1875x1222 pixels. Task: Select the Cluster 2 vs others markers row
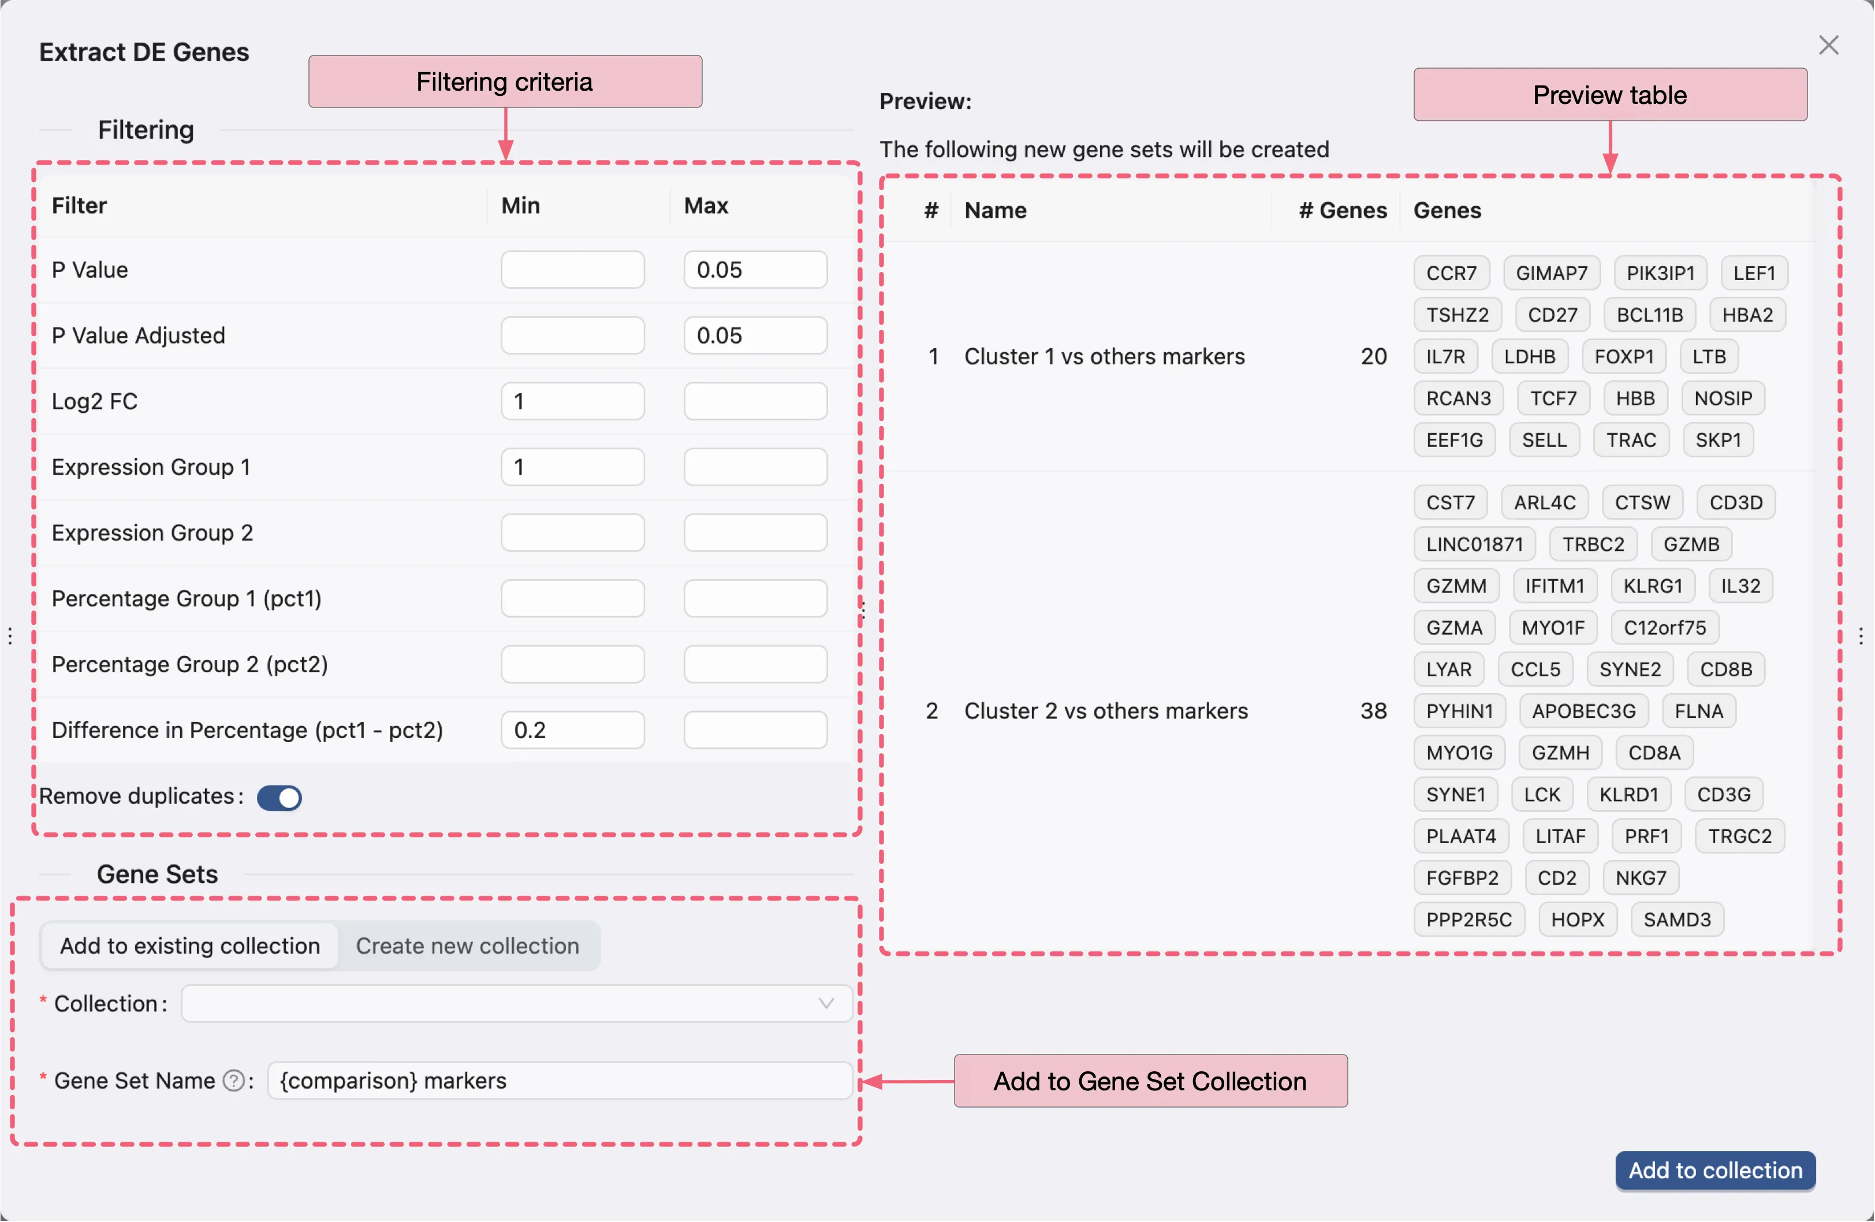pyautogui.click(x=1105, y=711)
